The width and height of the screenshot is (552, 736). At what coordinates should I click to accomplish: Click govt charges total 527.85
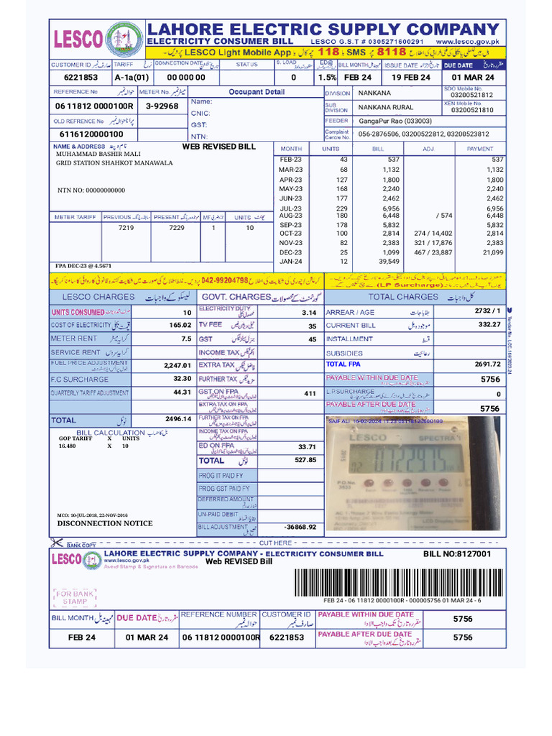click(x=305, y=460)
